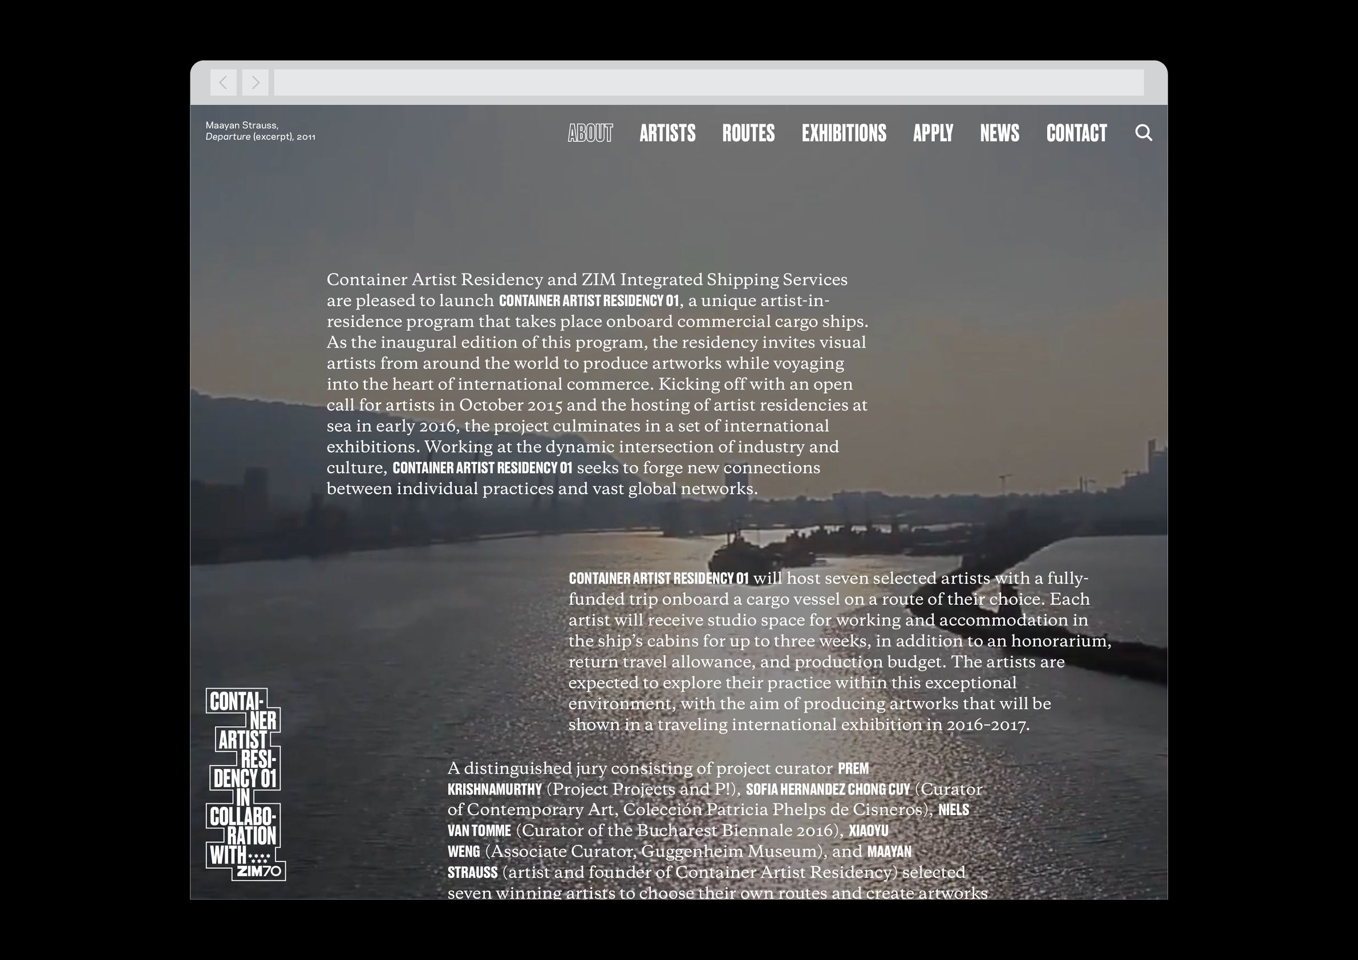
Task: Click the browser forward arrow button
Action: (255, 83)
